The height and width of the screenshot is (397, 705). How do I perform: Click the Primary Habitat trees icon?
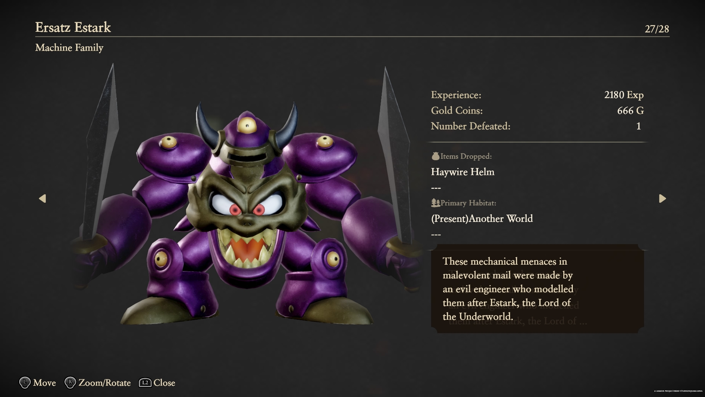(435, 203)
